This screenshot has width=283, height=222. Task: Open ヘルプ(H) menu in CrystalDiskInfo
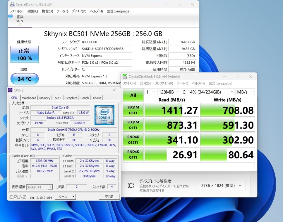(x=97, y=11)
